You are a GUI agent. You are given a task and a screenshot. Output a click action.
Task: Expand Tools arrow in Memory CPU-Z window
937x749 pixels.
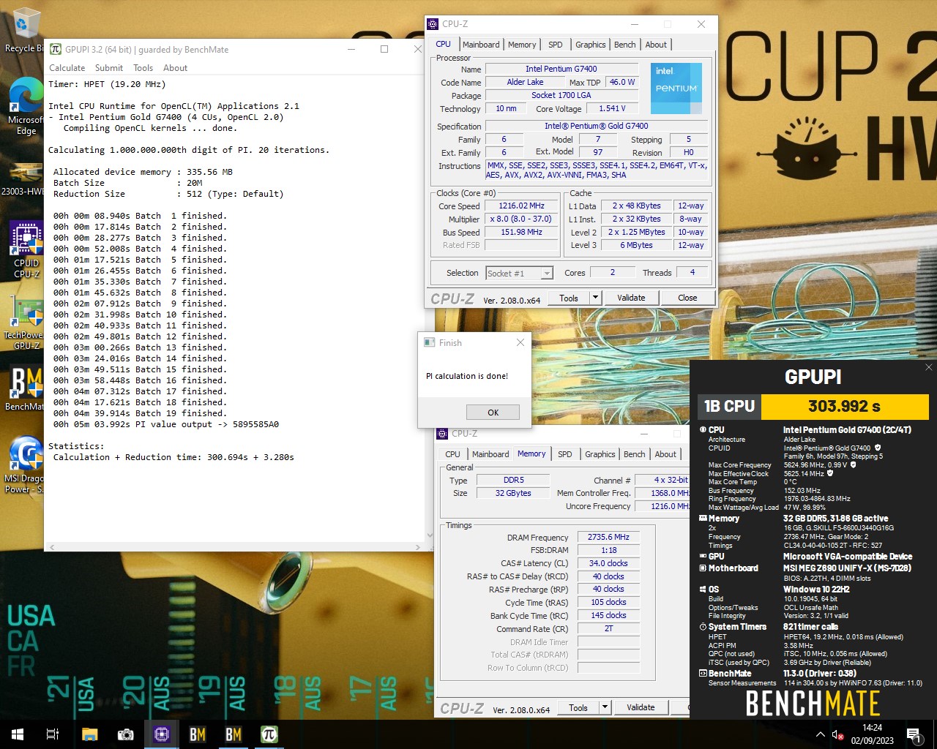coord(605,707)
